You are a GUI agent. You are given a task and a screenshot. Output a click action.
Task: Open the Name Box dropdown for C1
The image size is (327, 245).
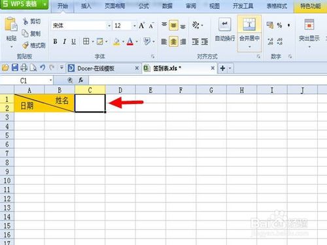click(x=50, y=80)
